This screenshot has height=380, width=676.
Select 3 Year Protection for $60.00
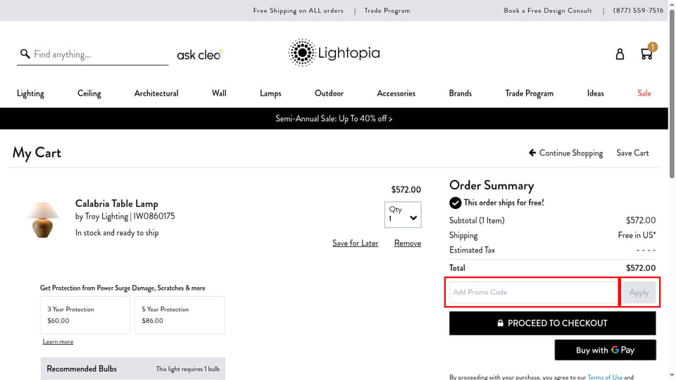coord(85,315)
